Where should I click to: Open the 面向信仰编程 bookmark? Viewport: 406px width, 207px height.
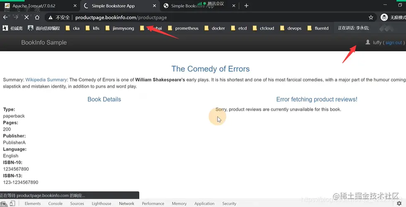44,28
